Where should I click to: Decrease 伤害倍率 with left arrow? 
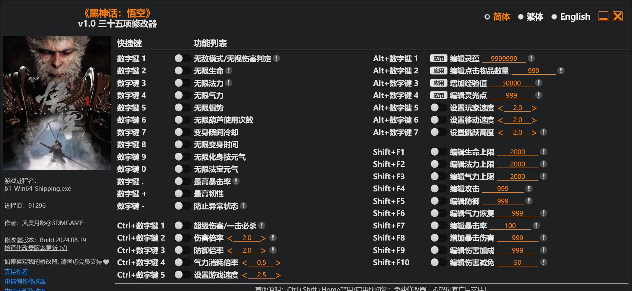tap(230, 239)
